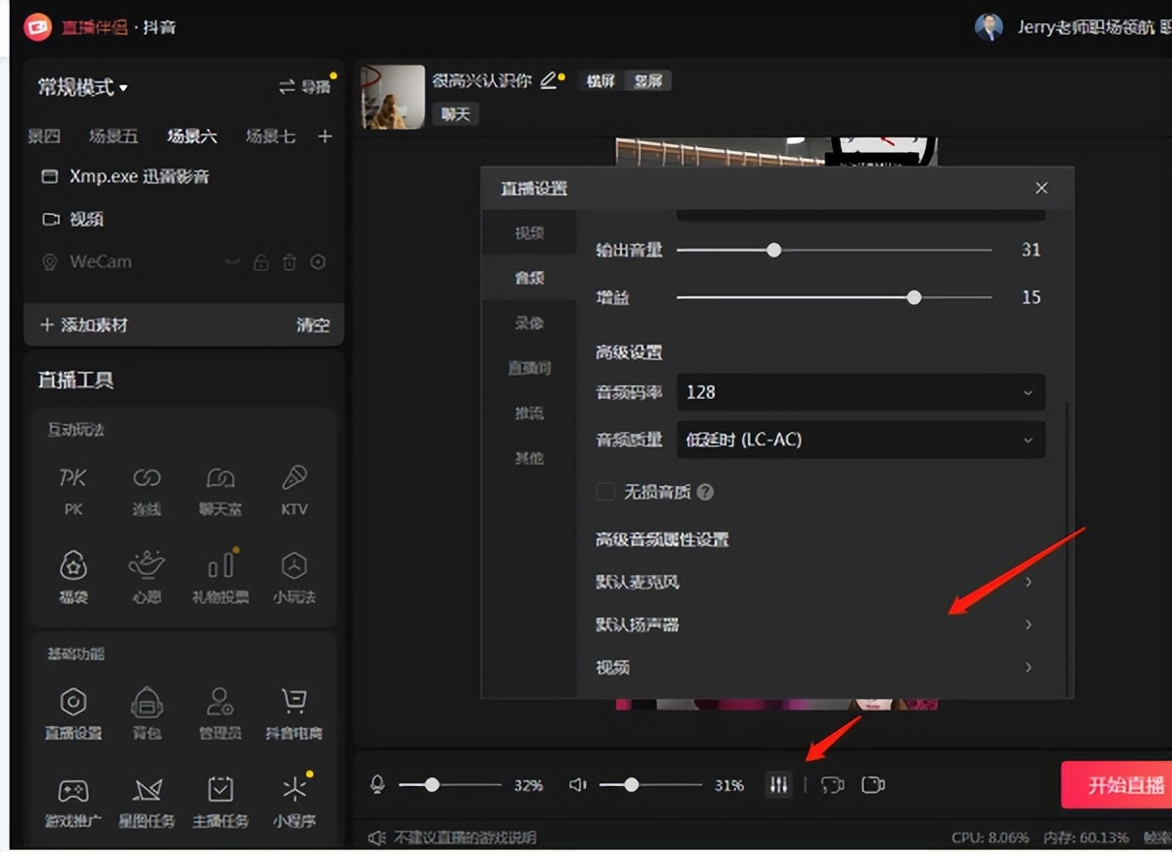
Task: Switch to the 视频 tab in settings
Action: pyautogui.click(x=529, y=232)
